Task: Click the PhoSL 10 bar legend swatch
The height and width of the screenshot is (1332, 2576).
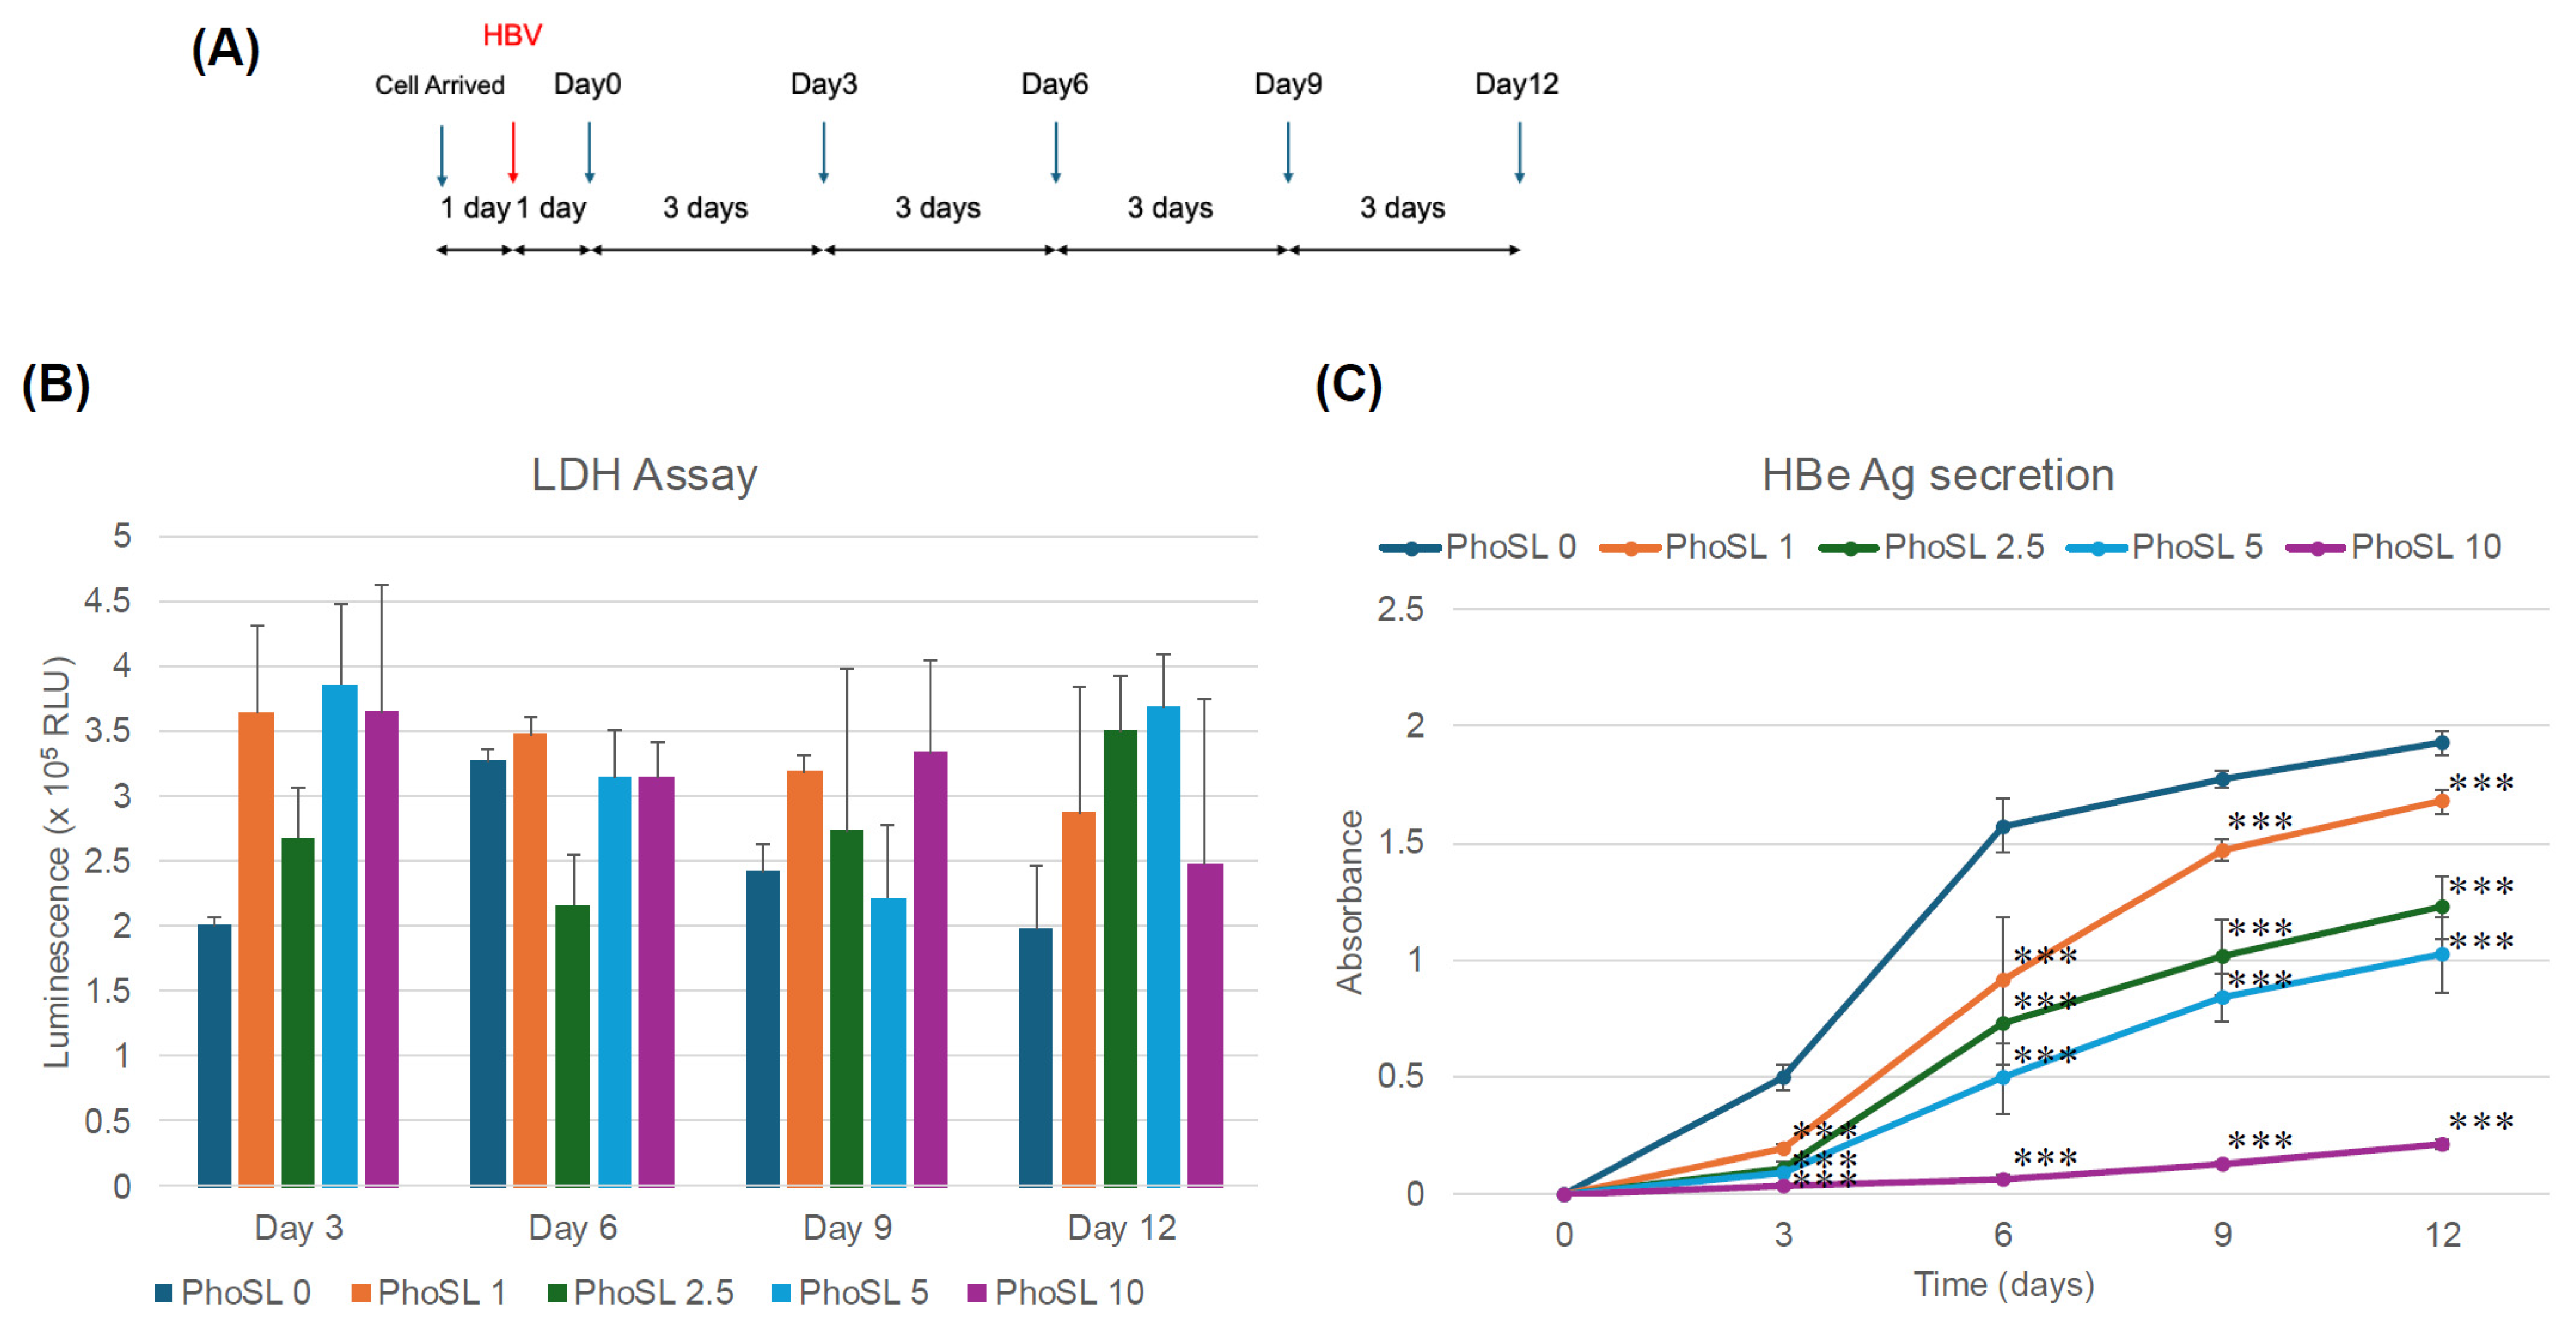Action: click(977, 1293)
